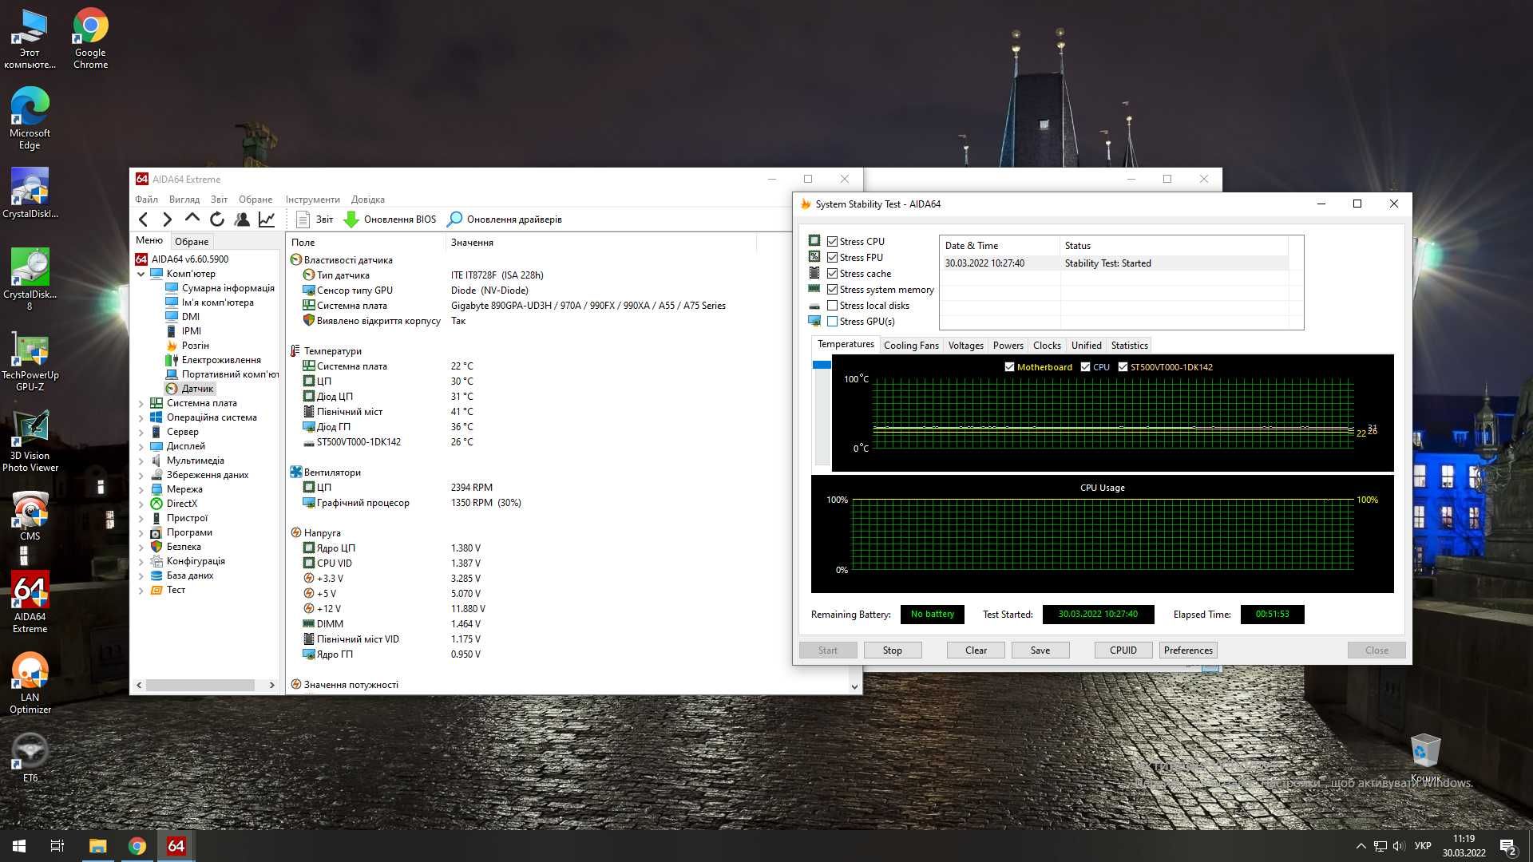The height and width of the screenshot is (862, 1533).
Task: Click the AIDA64 taskbar icon
Action: (176, 846)
